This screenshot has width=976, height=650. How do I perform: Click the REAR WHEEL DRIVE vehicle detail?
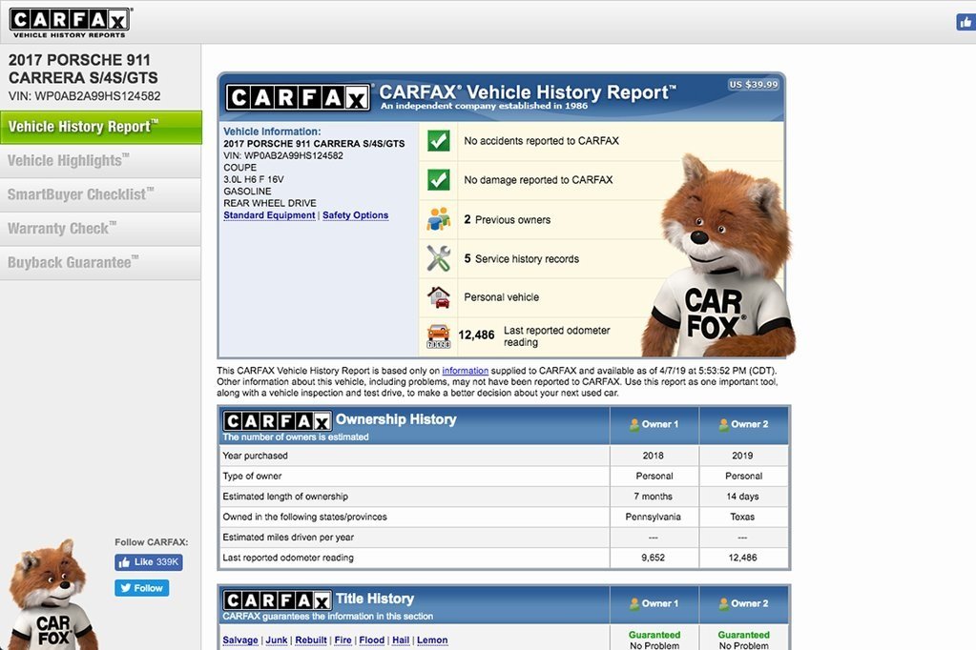coord(270,203)
